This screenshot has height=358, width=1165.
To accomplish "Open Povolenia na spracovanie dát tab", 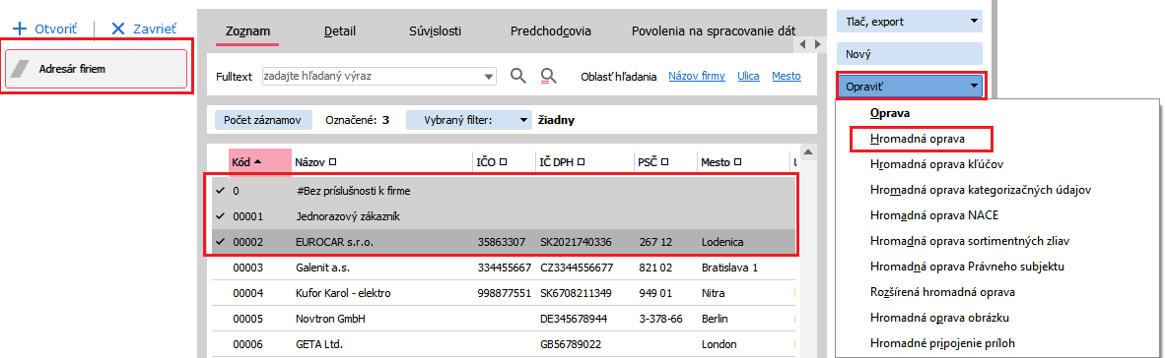I will point(714,31).
